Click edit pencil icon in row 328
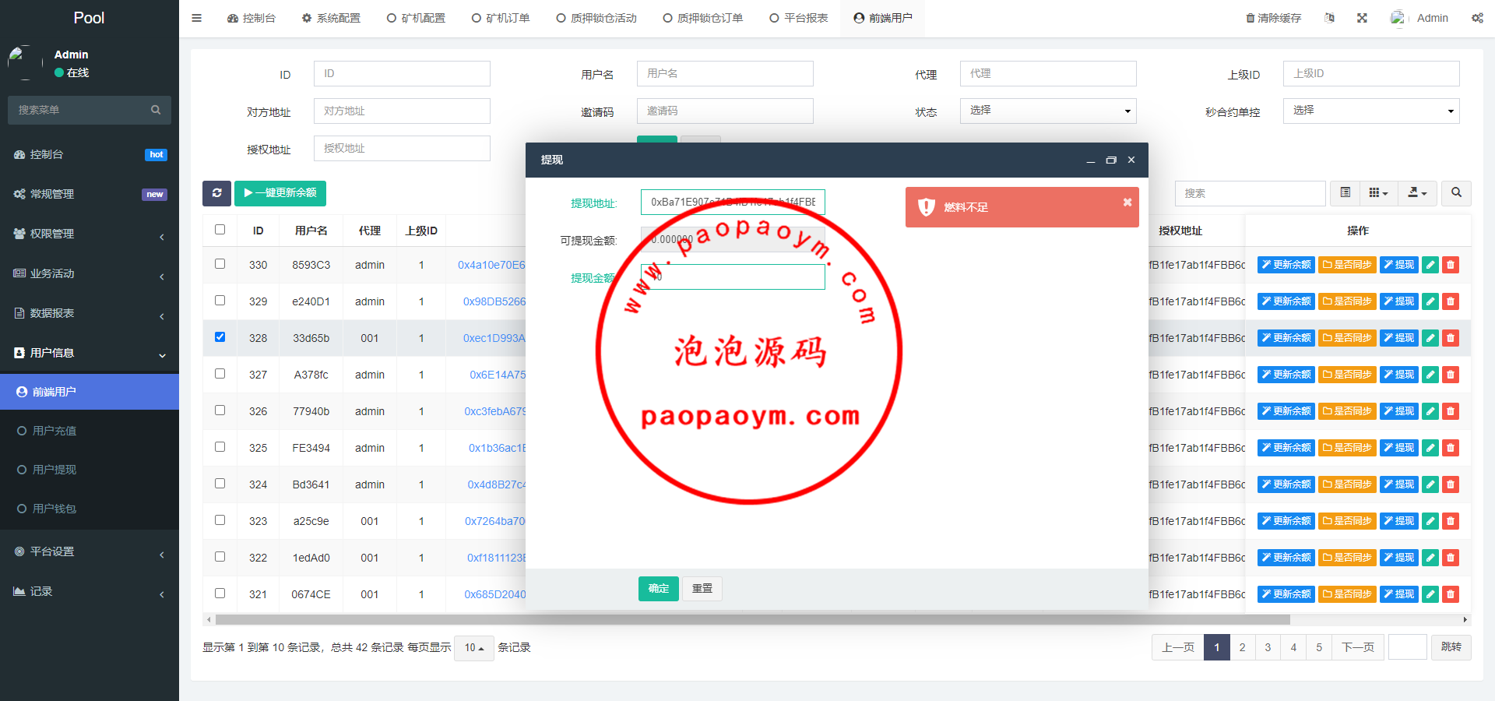This screenshot has height=701, width=1495. (1430, 338)
